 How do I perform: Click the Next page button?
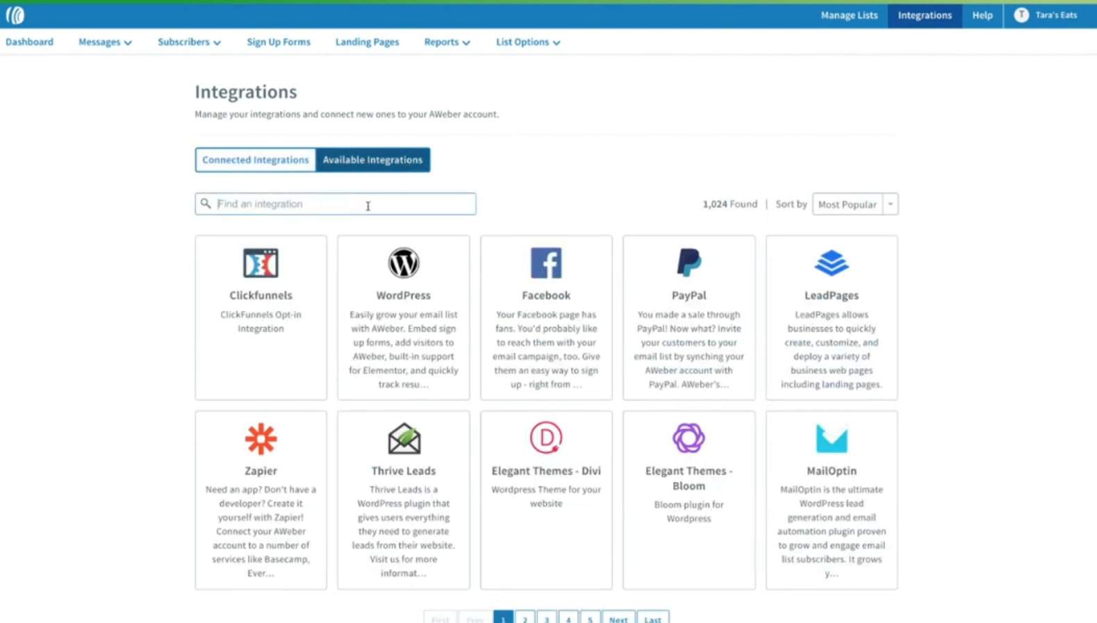(618, 619)
